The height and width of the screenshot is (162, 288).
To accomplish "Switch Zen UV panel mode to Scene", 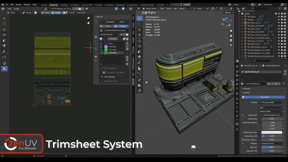I will (x=107, y=26).
